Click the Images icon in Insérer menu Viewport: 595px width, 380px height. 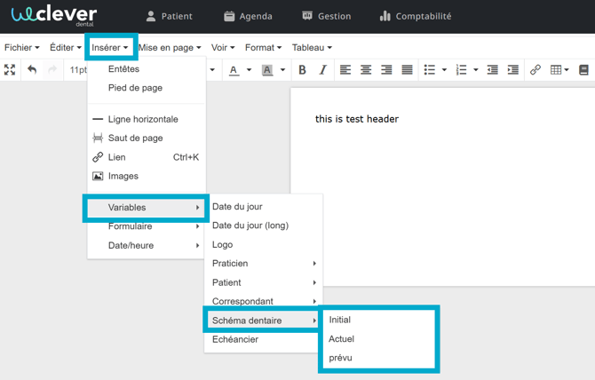click(98, 176)
